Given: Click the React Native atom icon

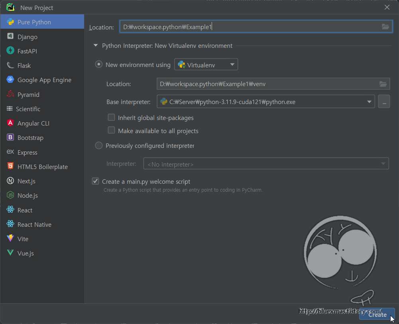Looking at the screenshot, I should click(10, 224).
